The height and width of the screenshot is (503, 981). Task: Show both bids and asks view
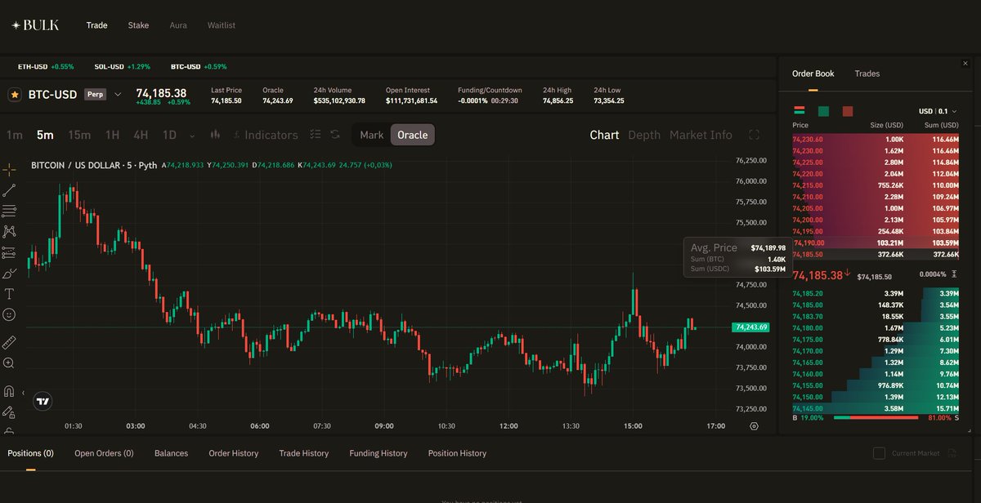[800, 111]
